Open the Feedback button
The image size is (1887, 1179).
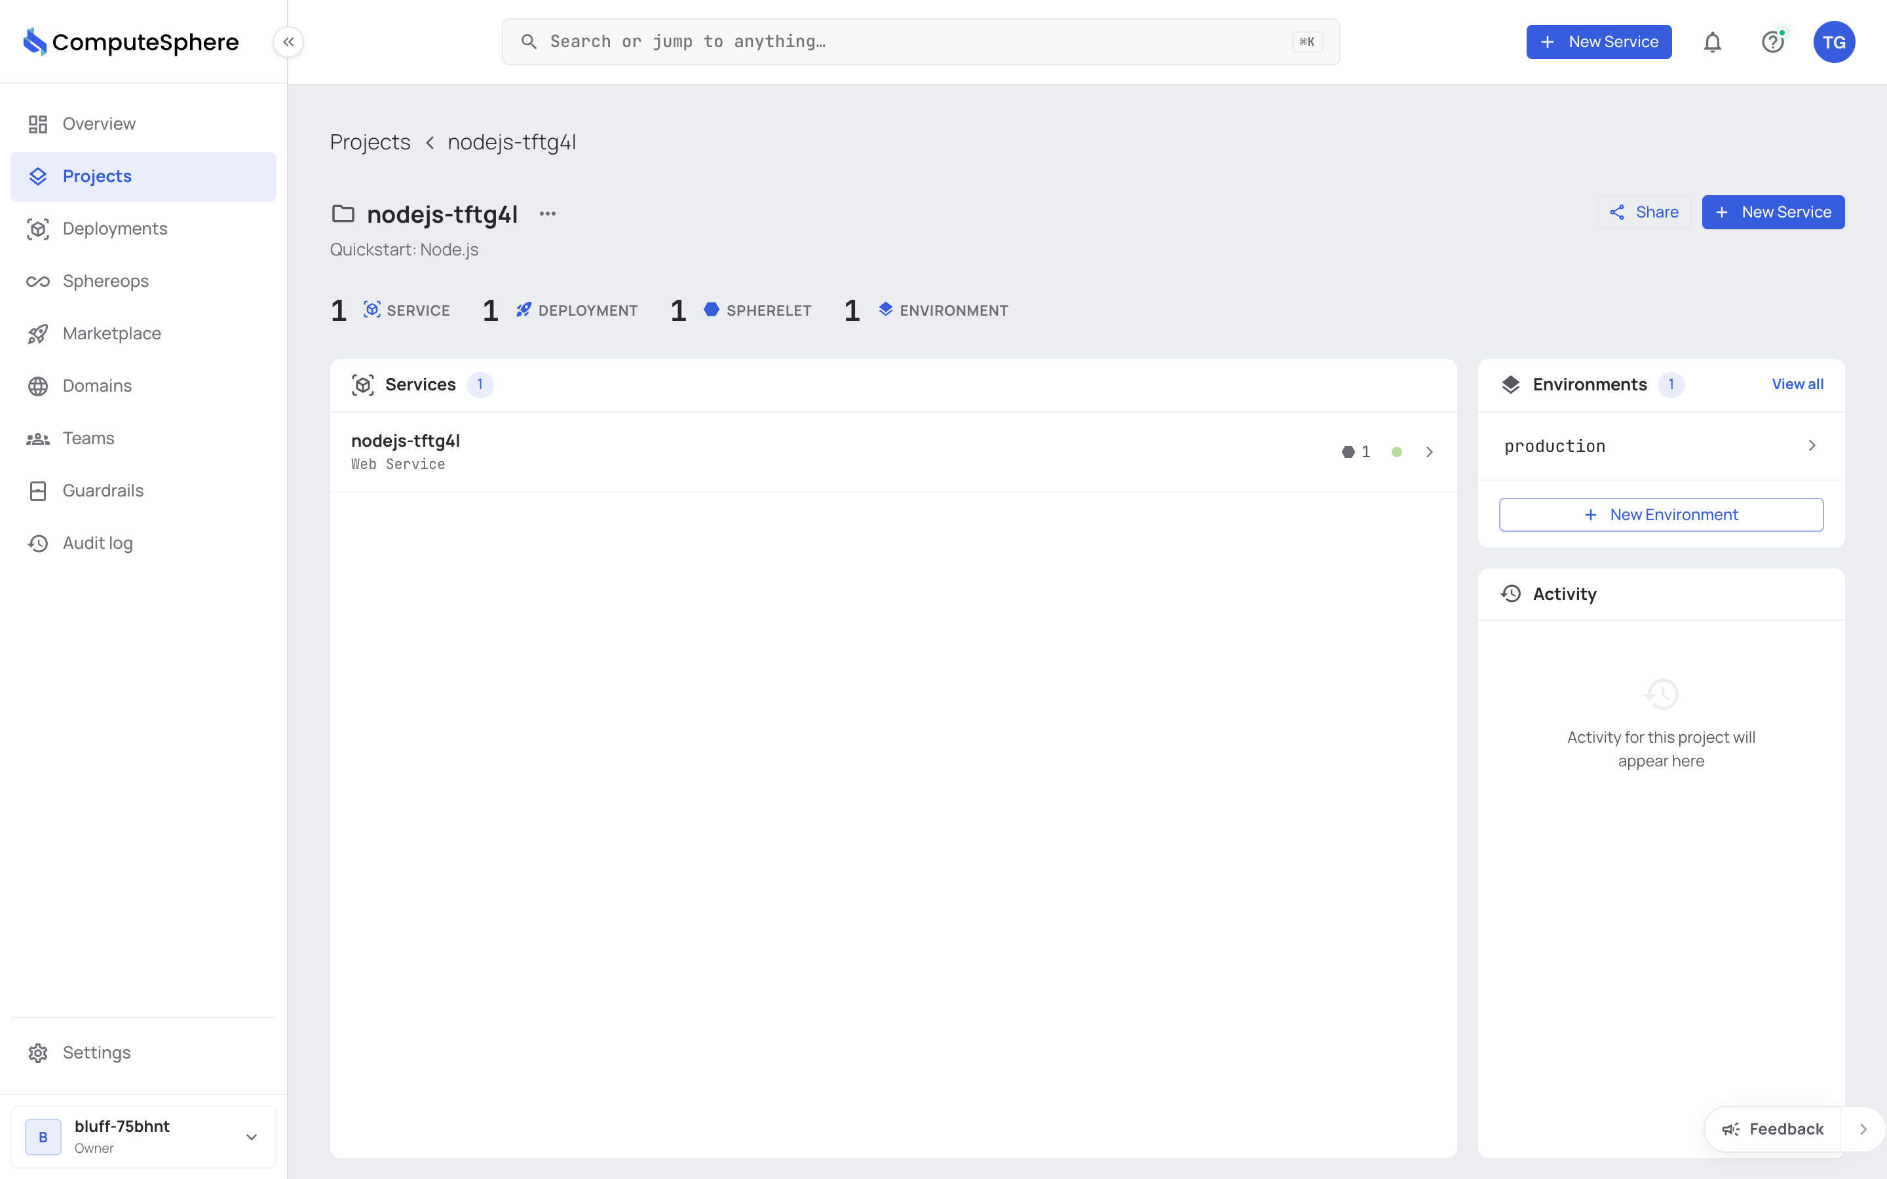tap(1772, 1129)
